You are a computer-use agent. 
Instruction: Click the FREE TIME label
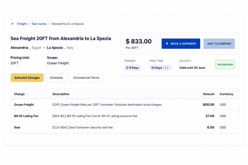click(156, 61)
